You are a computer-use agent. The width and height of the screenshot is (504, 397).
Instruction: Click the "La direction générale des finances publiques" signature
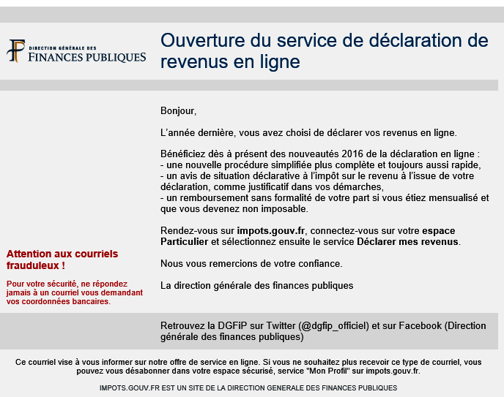[x=256, y=285]
